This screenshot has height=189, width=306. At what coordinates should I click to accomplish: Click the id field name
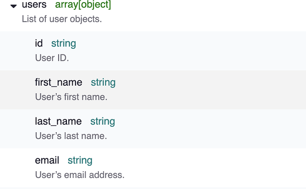click(x=39, y=43)
